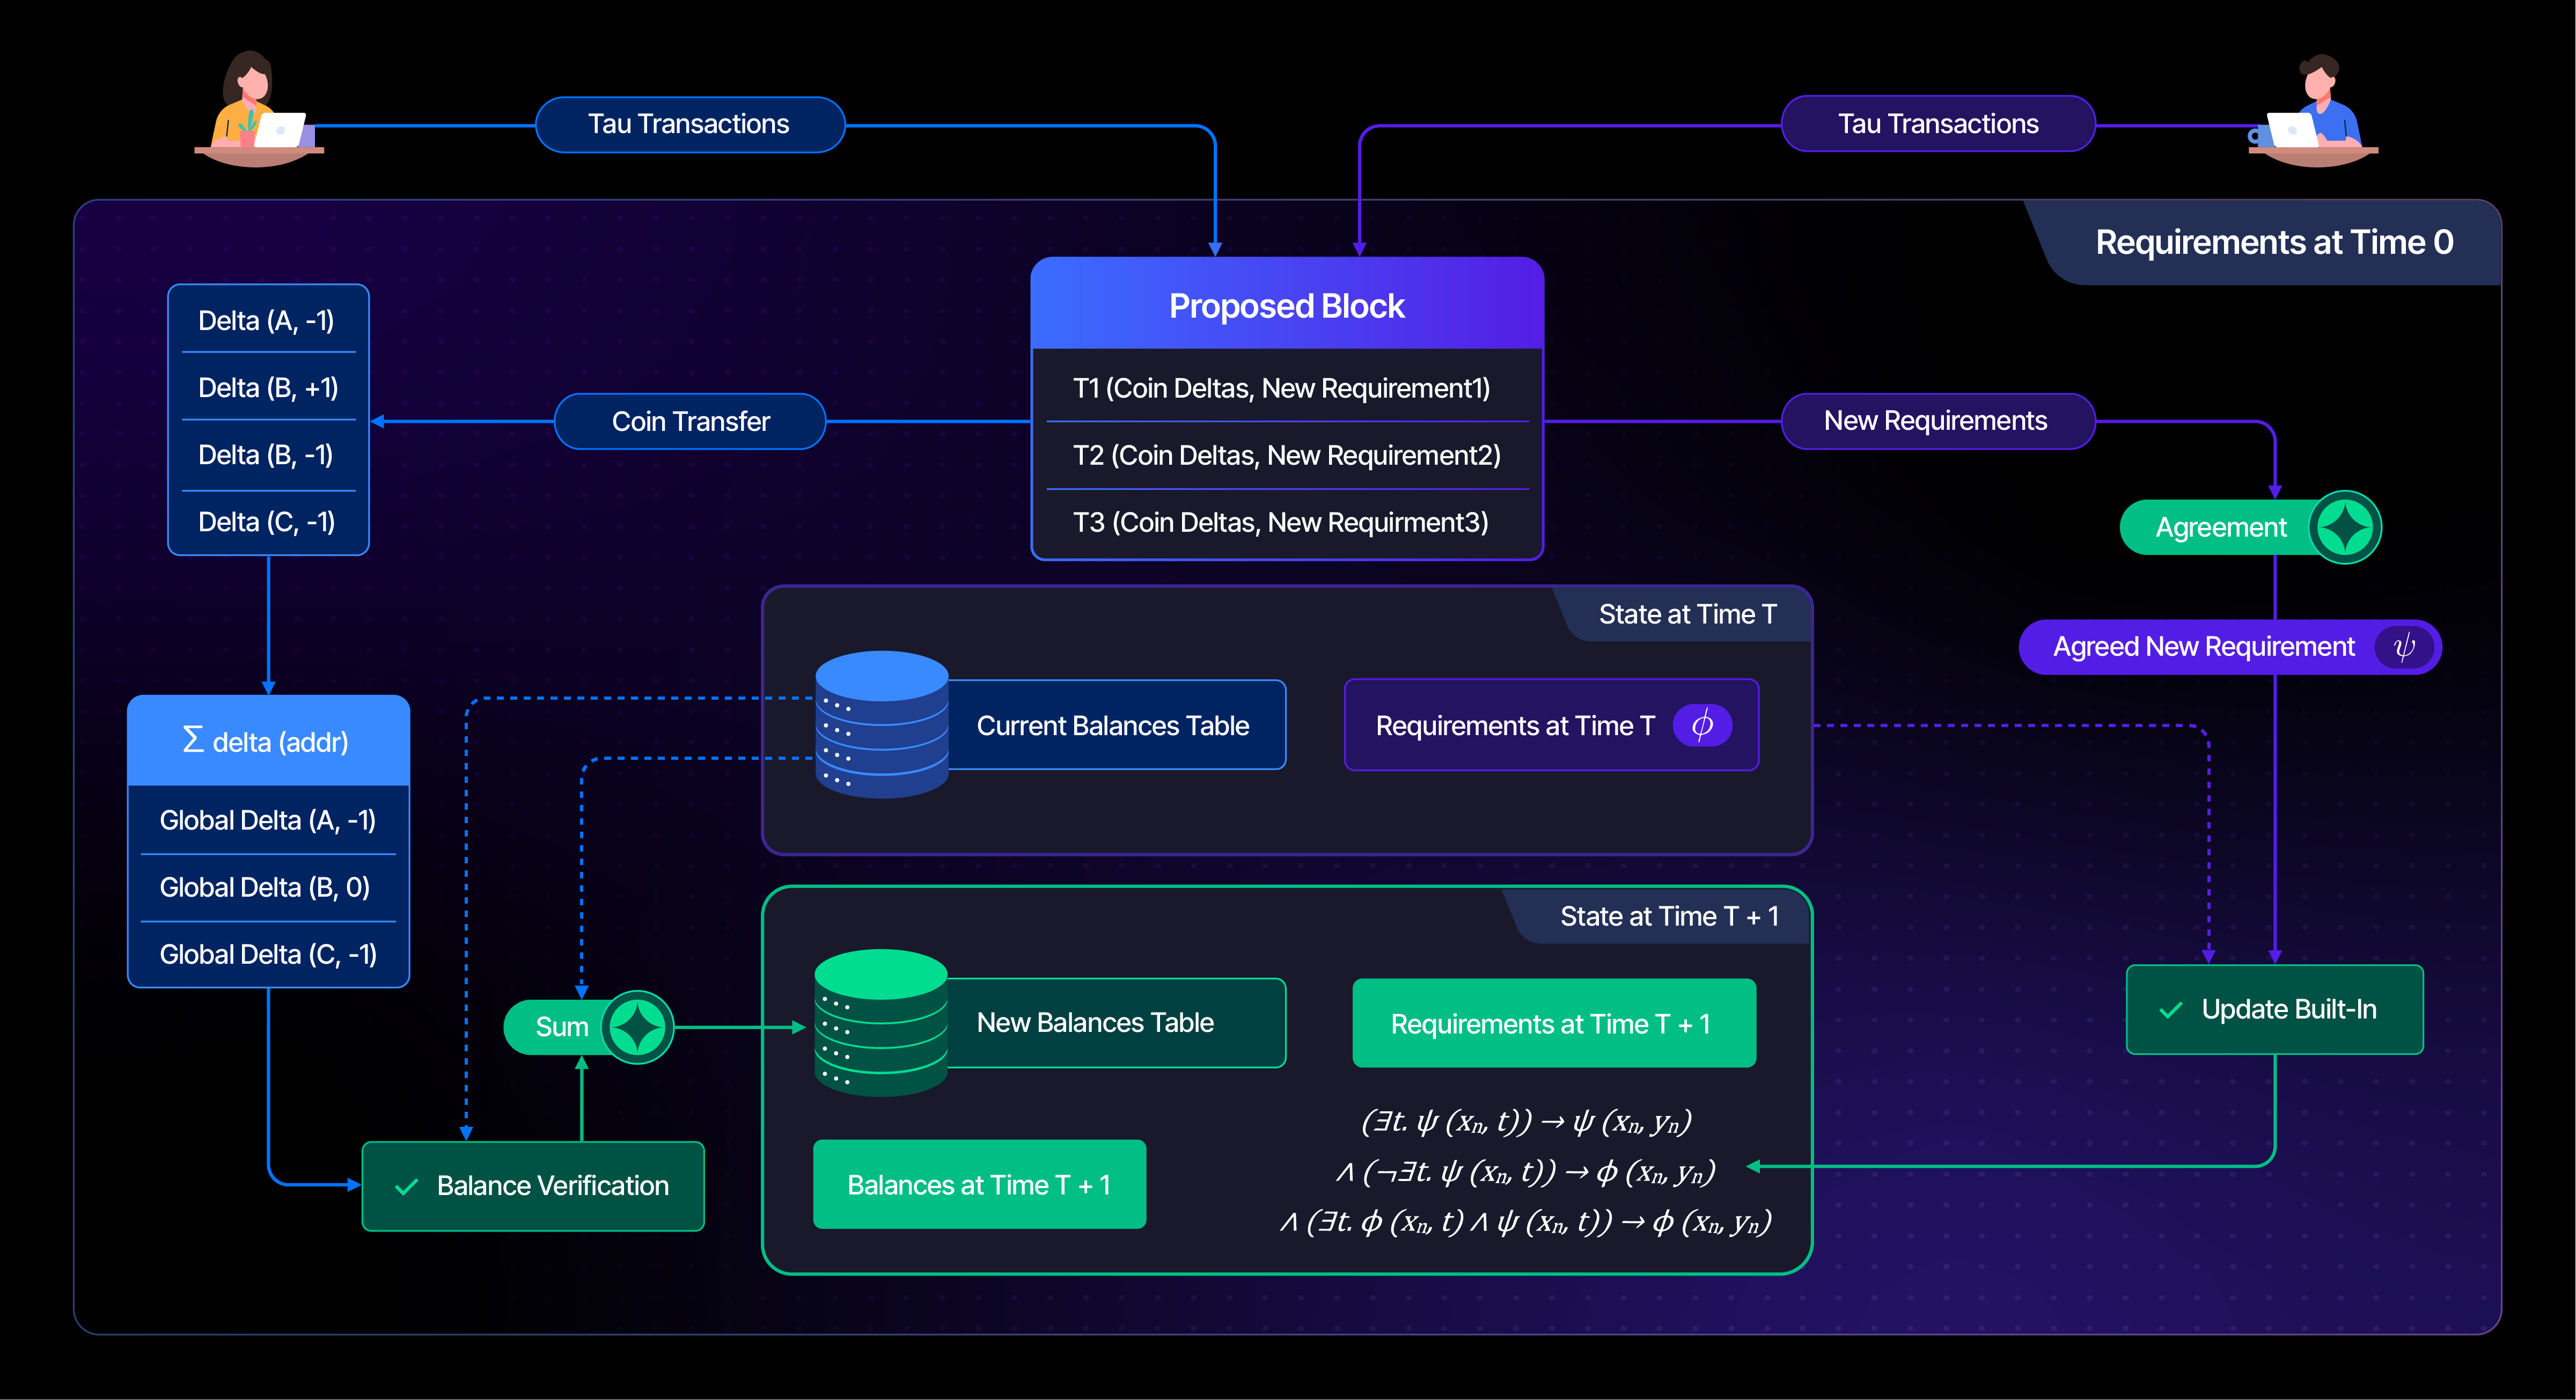Select the Global Delta (B, 0) row

[265, 887]
